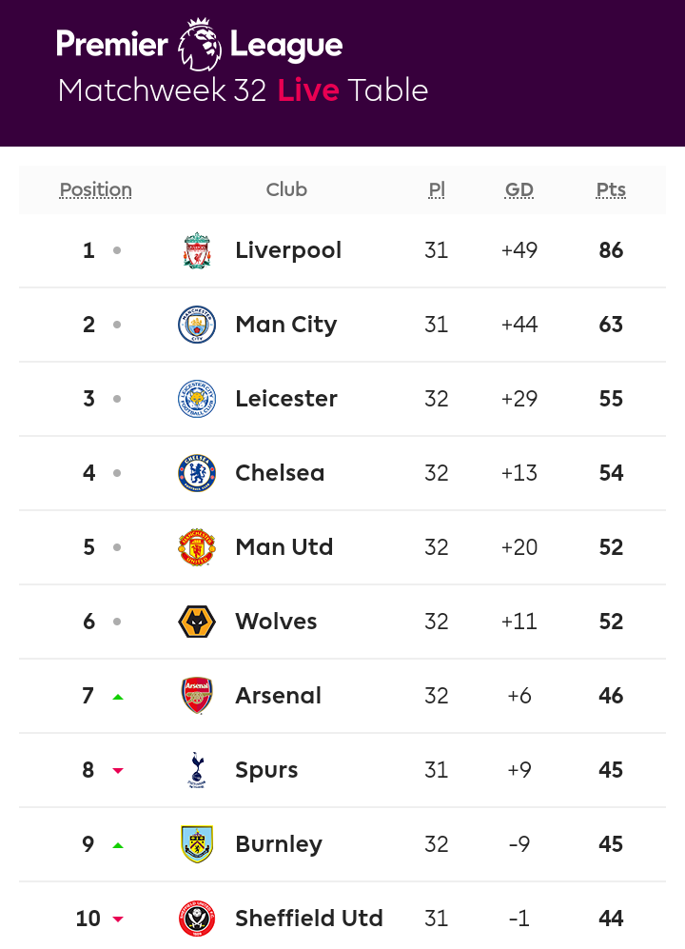Select the Wolves club badge
Viewport: 685px width, 949px height.
pos(197,622)
